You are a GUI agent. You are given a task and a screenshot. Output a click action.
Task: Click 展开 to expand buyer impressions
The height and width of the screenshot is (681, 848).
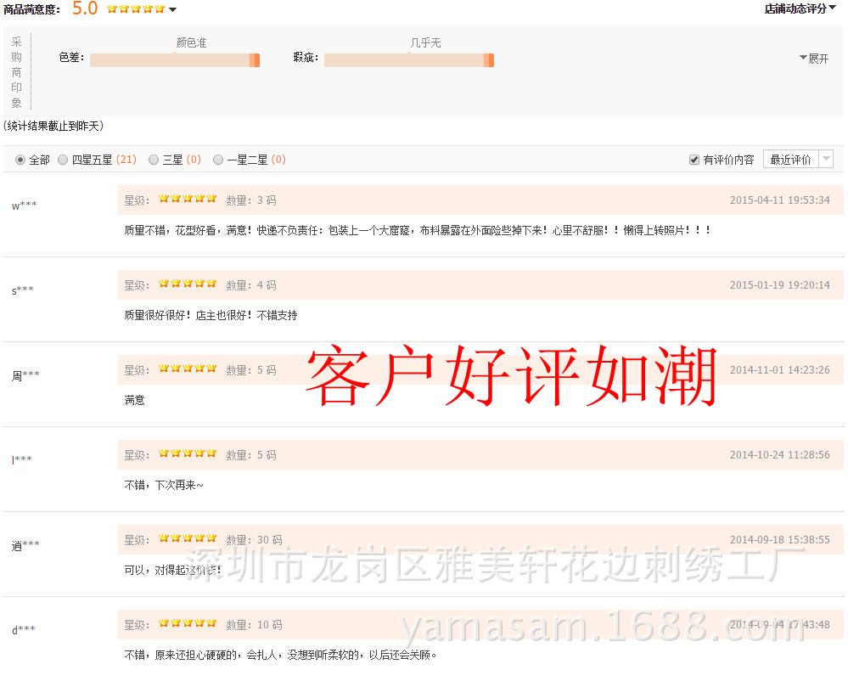pyautogui.click(x=814, y=59)
